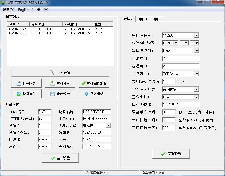Click the floppy disk icon on 储存设置
This screenshot has height=176, width=225.
[x=53, y=94]
